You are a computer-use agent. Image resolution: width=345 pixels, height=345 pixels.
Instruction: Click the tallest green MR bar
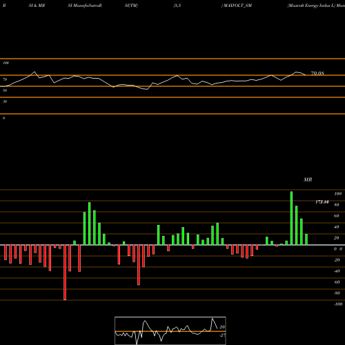(x=291, y=218)
